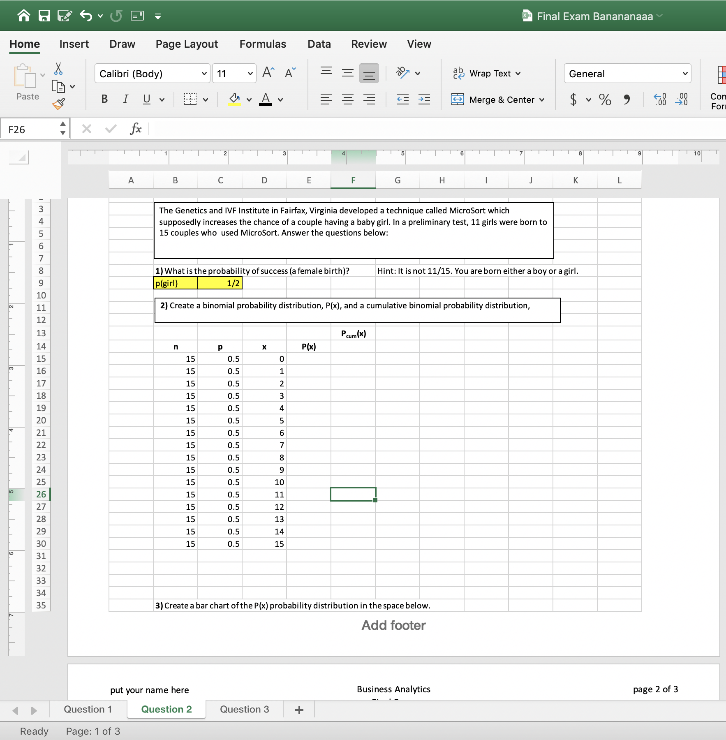Toggle Italic formatting
The width and height of the screenshot is (726, 740).
[125, 99]
